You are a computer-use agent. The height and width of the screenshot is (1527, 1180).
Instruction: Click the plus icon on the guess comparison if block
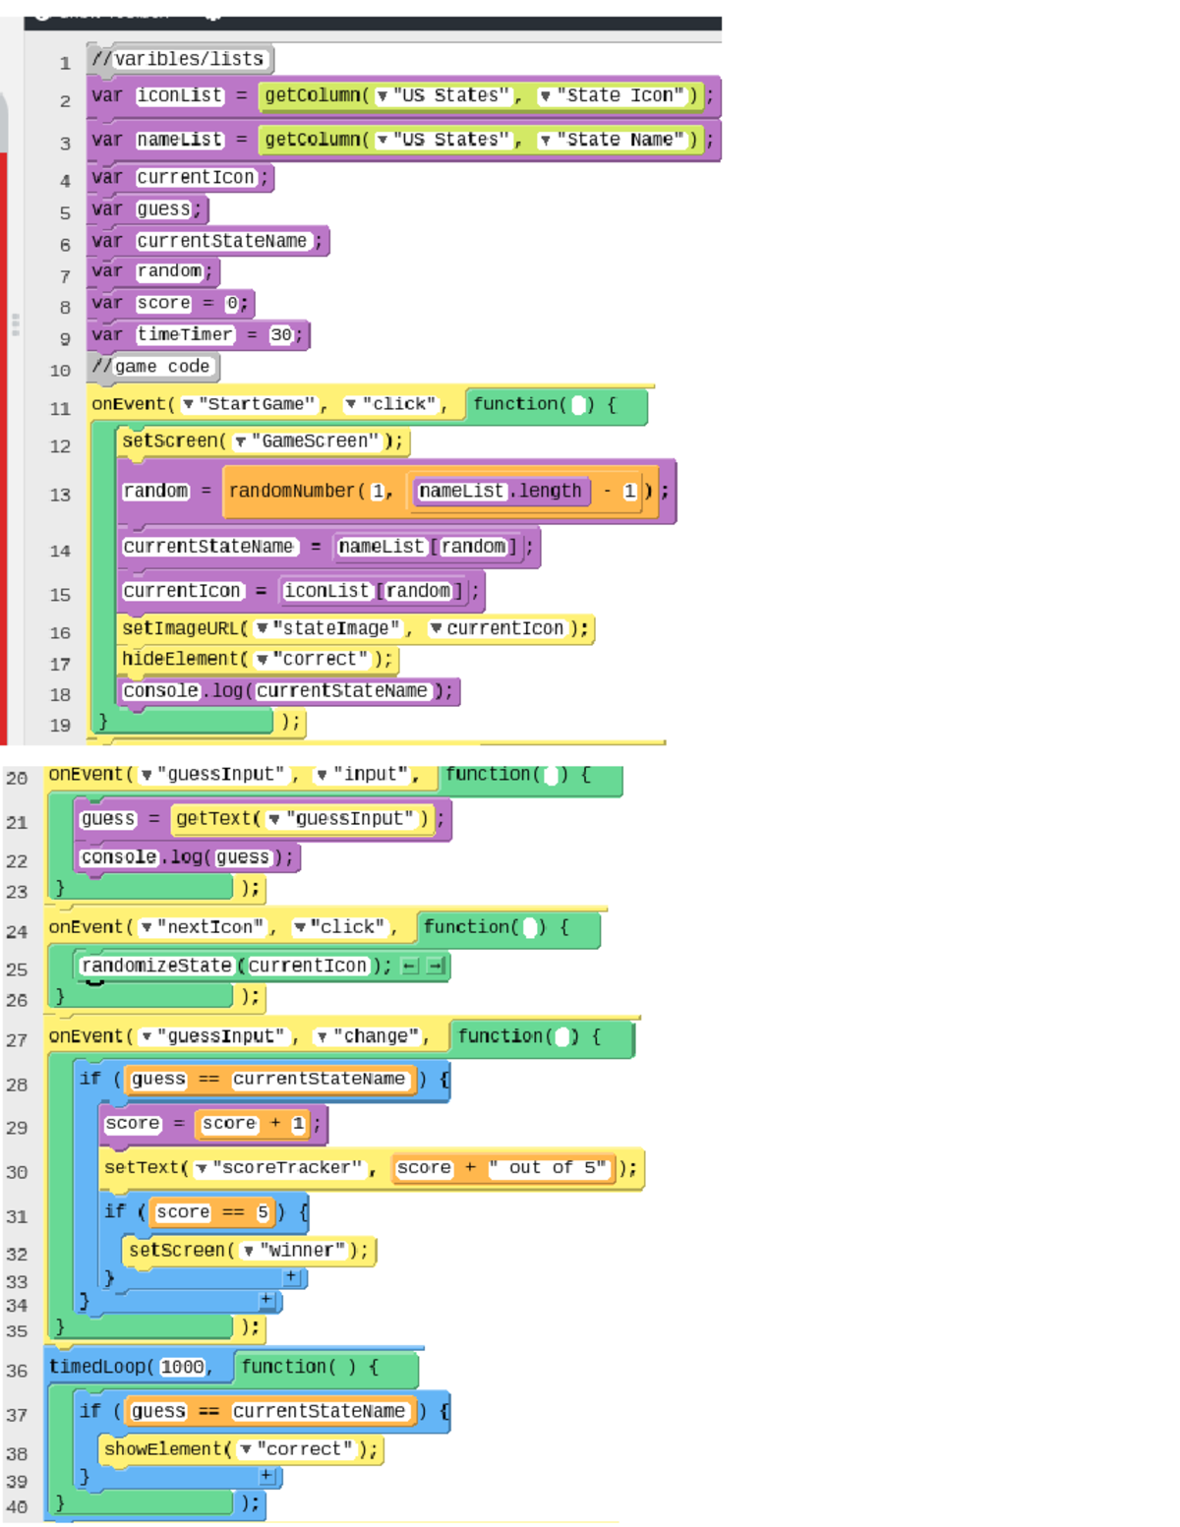point(266,1301)
